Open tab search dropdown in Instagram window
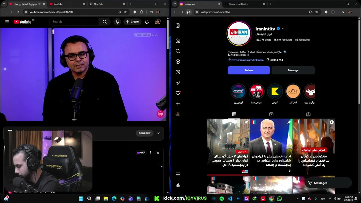Viewport: 361px width, 203px height. pos(175,4)
